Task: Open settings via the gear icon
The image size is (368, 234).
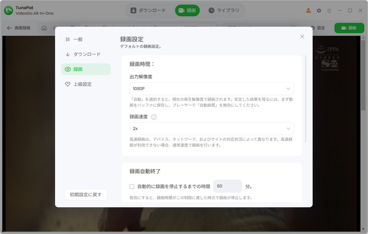Action: click(x=319, y=11)
